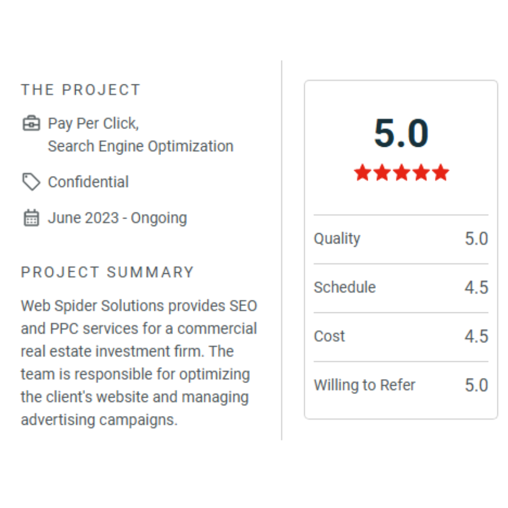The image size is (508, 508).
Task: Click the Cost 4.5 score value
Action: pyautogui.click(x=476, y=336)
